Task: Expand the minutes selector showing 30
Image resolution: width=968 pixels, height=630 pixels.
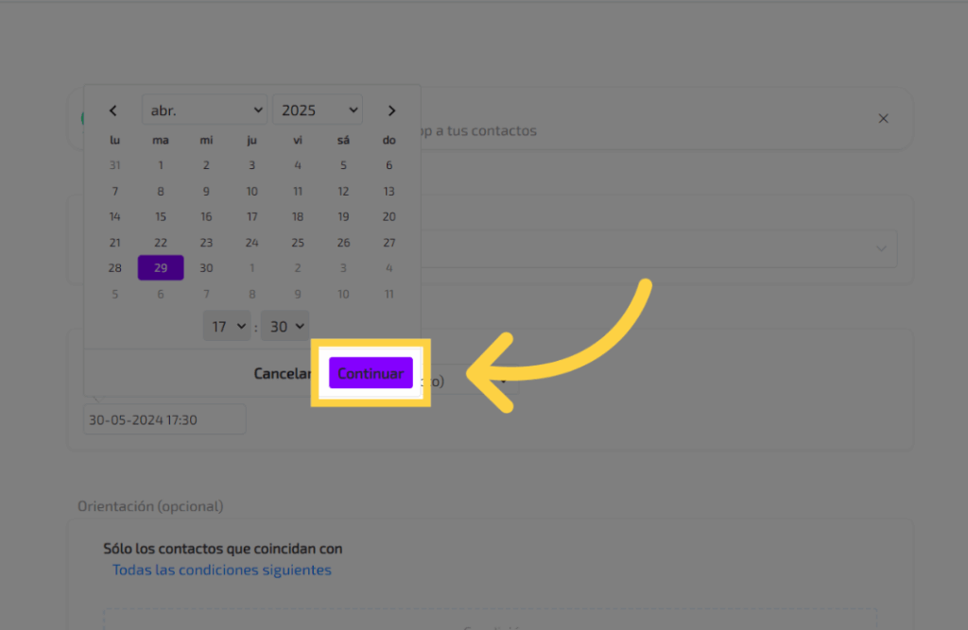Action: [285, 326]
